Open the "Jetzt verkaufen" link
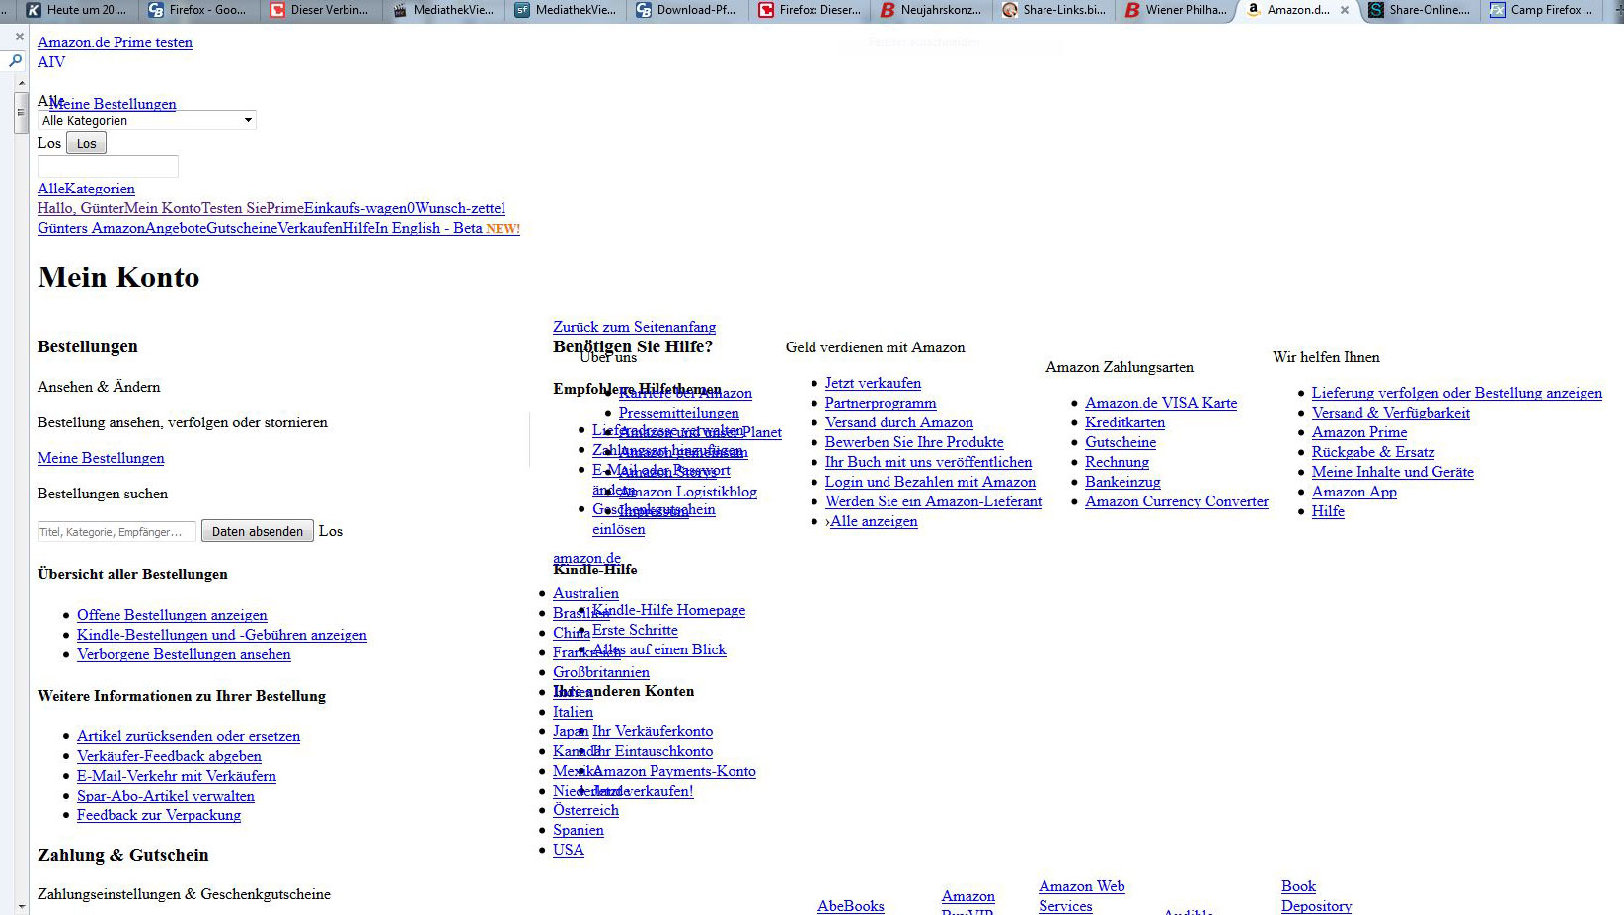 (x=873, y=383)
